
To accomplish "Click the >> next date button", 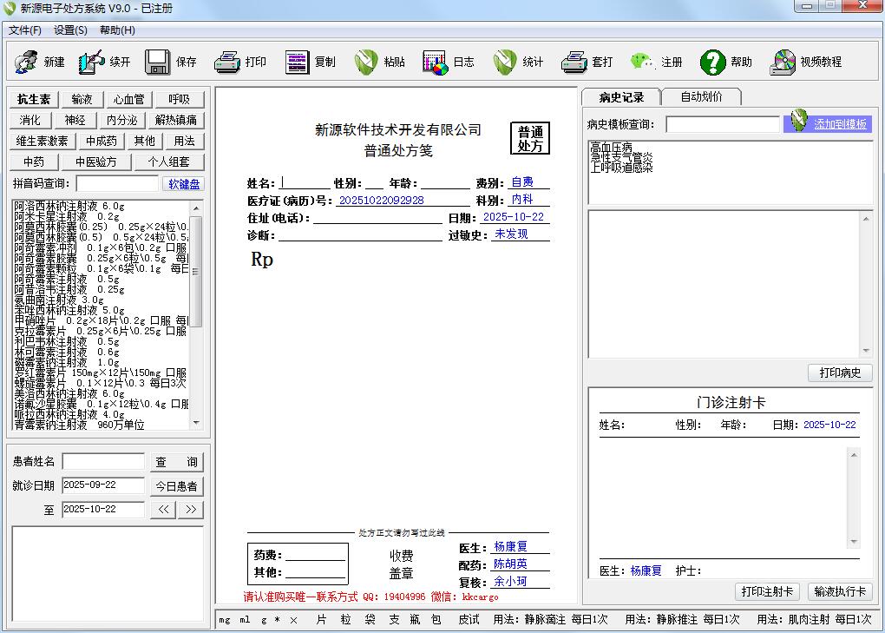I will [x=191, y=510].
